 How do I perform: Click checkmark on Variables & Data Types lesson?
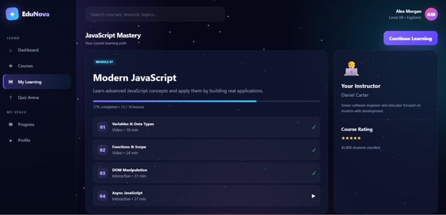[x=314, y=127]
